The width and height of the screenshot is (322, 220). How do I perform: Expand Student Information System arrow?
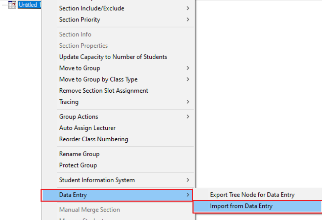pos(188,180)
